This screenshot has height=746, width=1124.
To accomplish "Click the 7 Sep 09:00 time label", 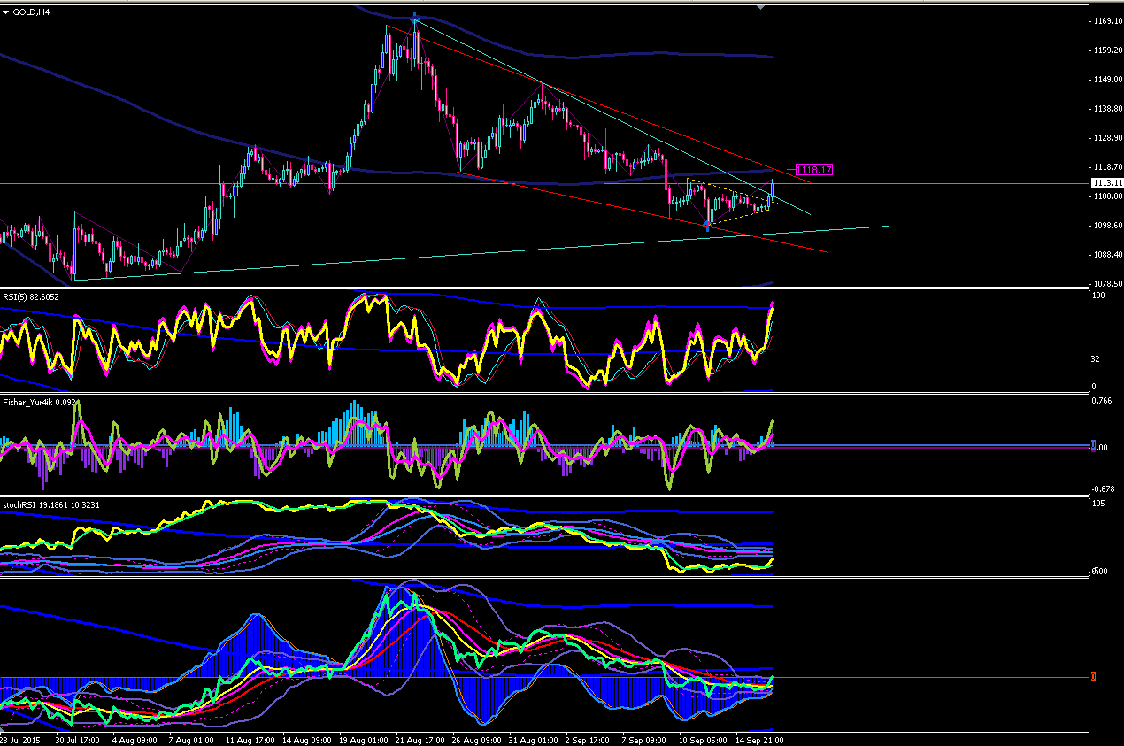I will tap(642, 739).
